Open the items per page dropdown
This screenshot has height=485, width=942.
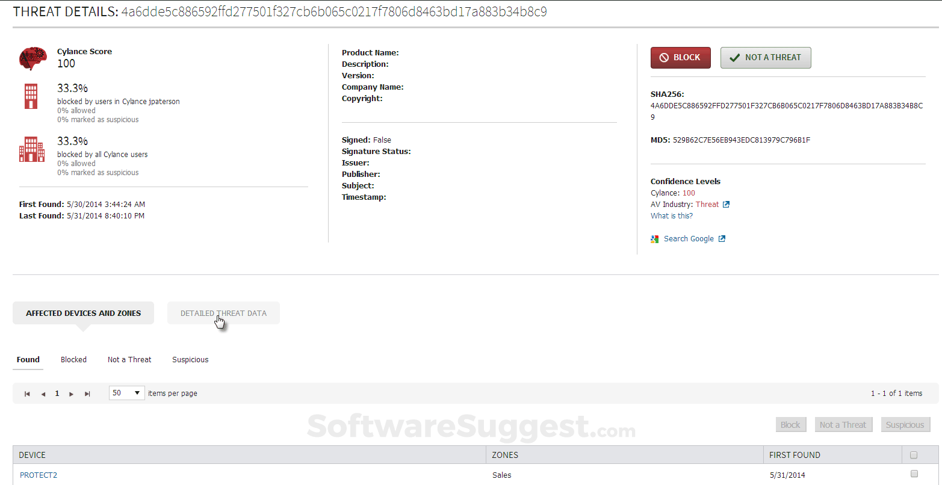[127, 393]
